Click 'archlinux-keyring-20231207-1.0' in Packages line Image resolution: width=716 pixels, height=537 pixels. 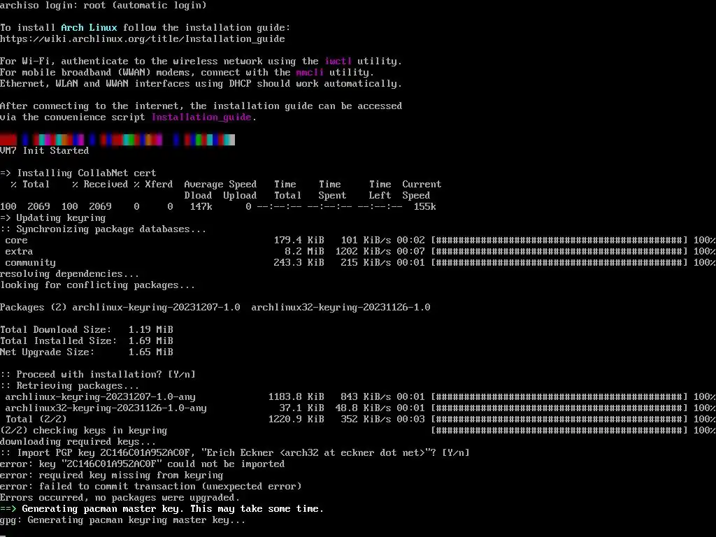pyautogui.click(x=156, y=308)
